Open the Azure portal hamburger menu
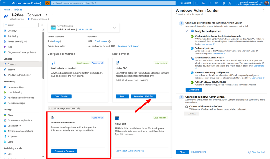This screenshot has height=159, width=270. point(4,3)
